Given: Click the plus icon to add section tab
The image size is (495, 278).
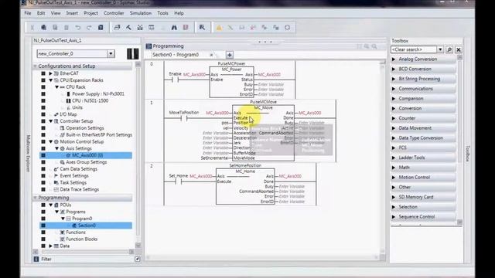Looking at the screenshot, I should pos(230,55).
